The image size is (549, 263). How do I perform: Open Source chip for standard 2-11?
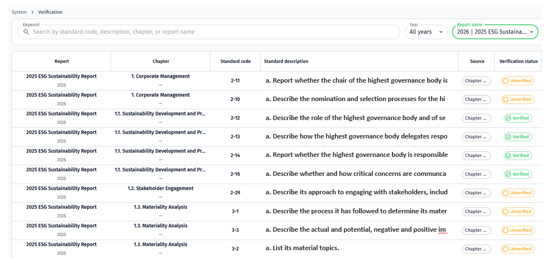476,81
